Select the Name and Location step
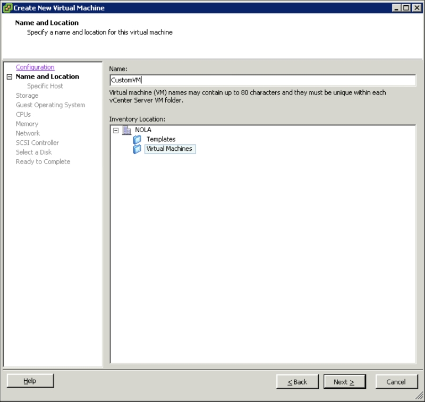The height and width of the screenshot is (402, 425). tap(47, 76)
